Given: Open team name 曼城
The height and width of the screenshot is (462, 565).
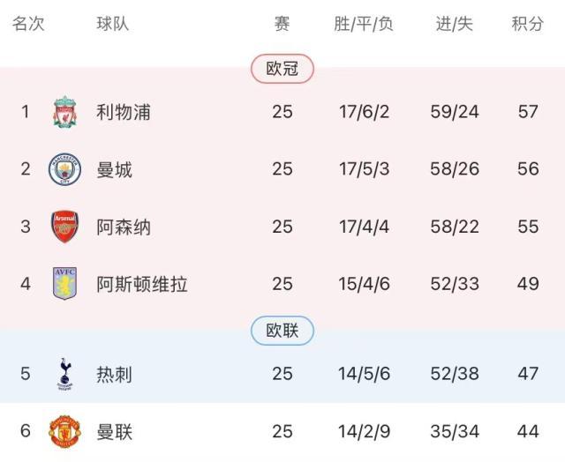Looking at the screenshot, I should coord(115,169).
